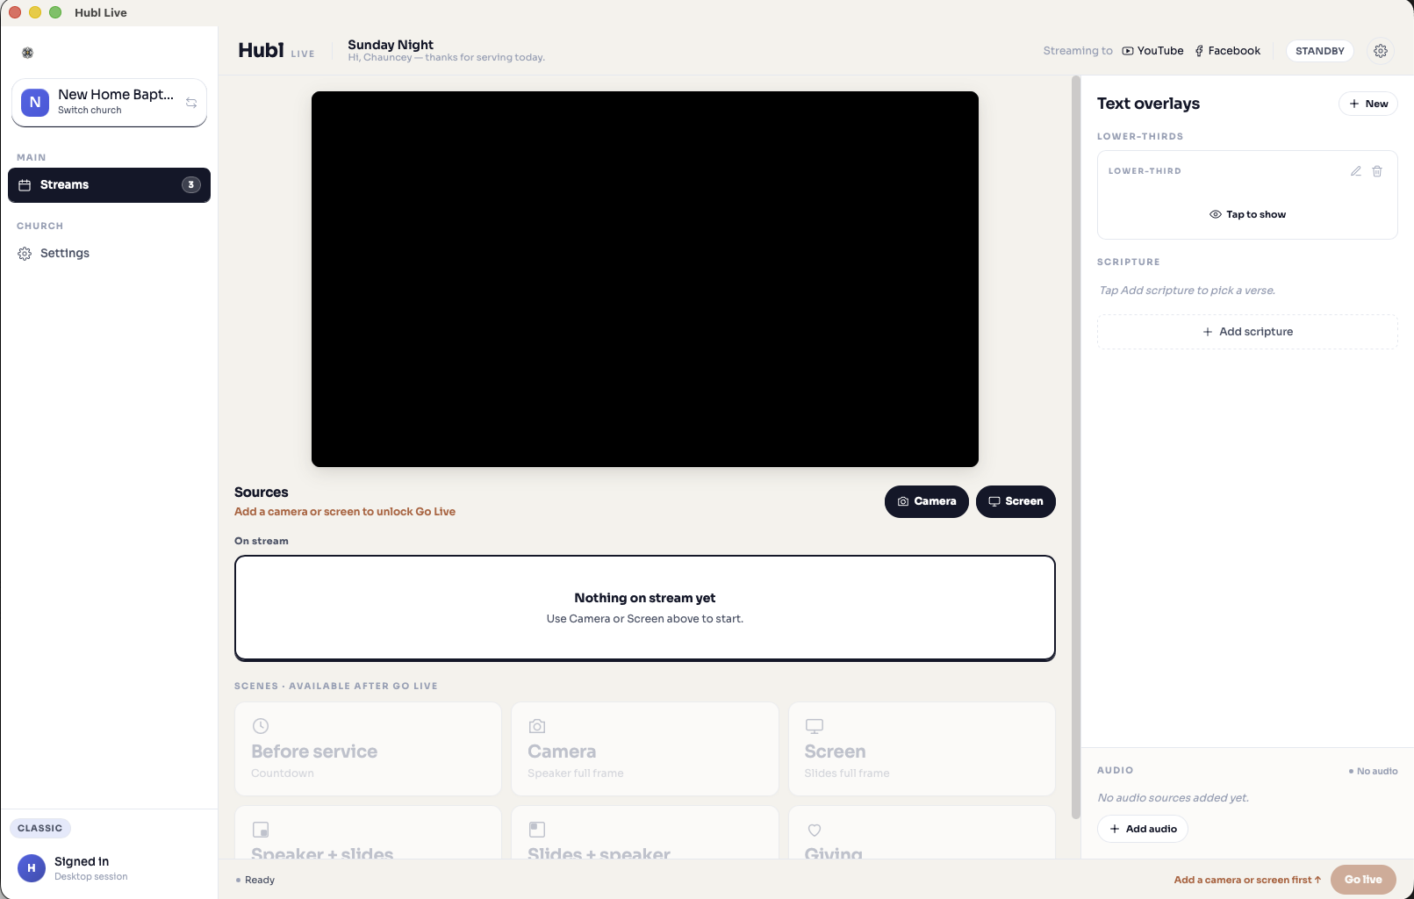Open the church switcher for New Home Baptist
The width and height of the screenshot is (1414, 899).
109,103
